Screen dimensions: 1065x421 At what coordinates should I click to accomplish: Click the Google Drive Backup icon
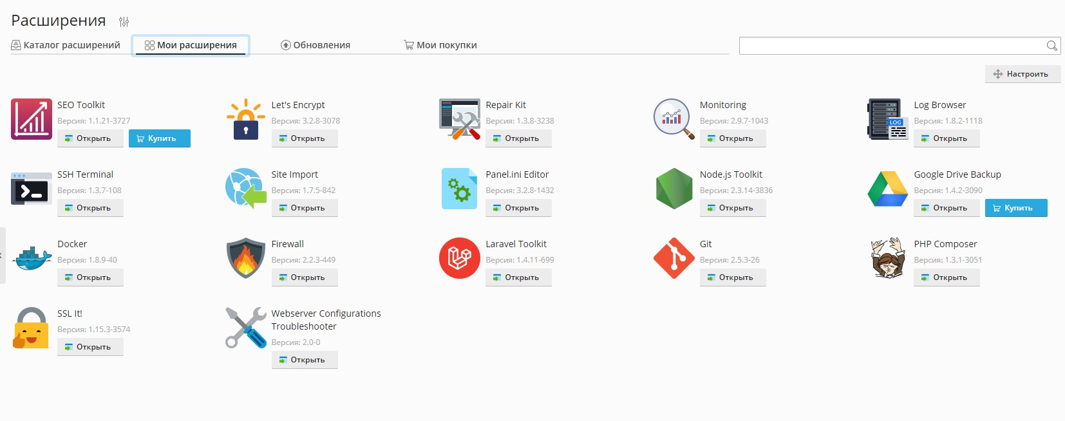click(887, 189)
